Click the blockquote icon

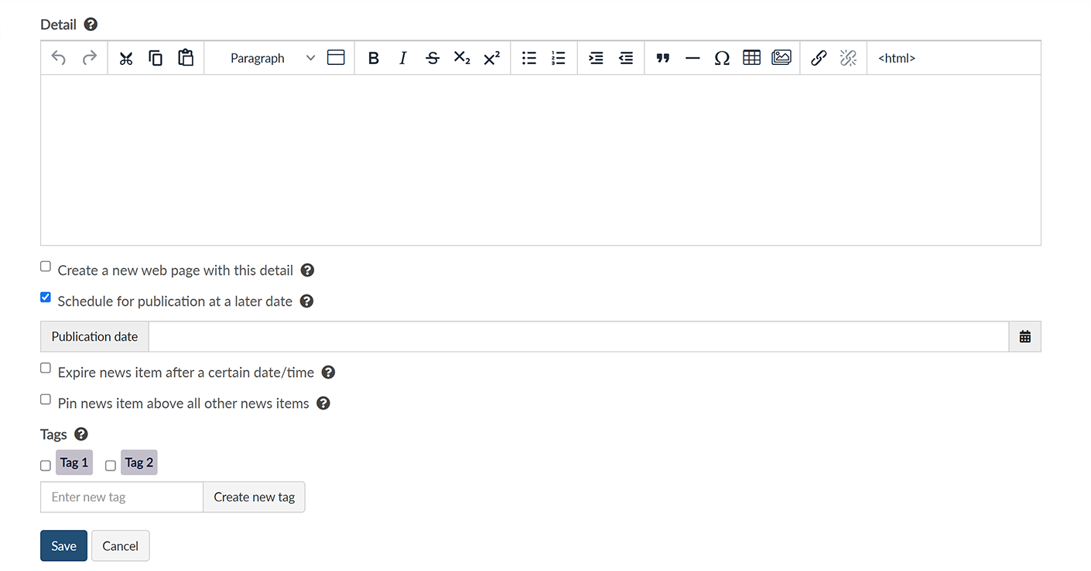[x=662, y=58]
